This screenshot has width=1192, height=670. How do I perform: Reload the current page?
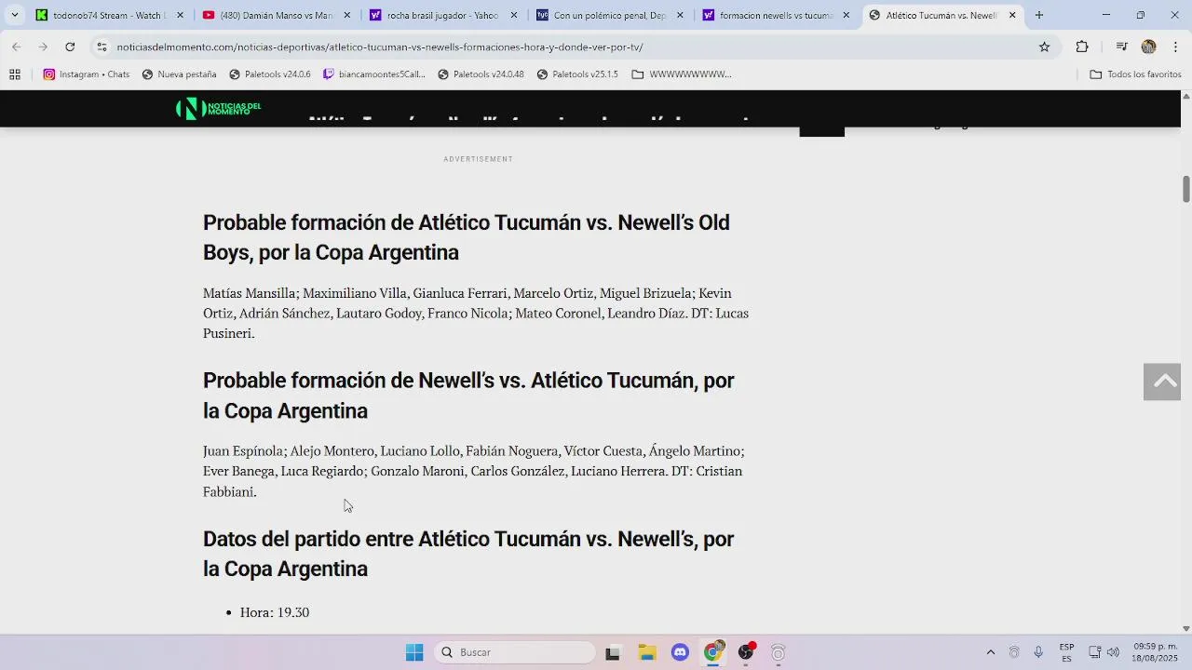click(70, 47)
